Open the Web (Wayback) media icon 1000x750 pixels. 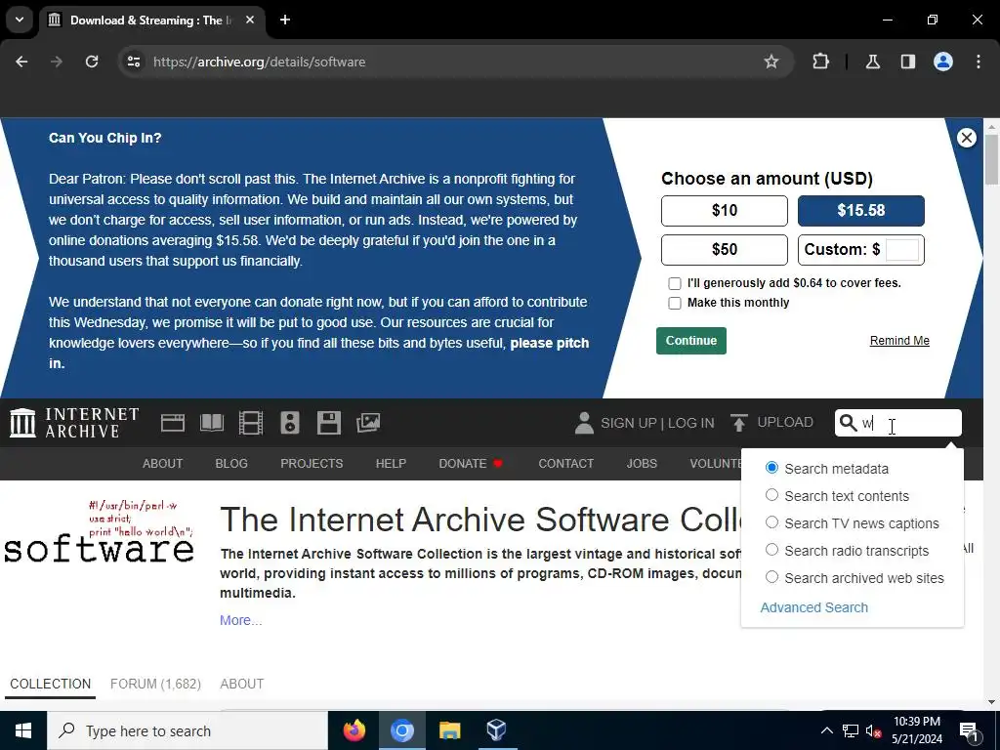[173, 423]
